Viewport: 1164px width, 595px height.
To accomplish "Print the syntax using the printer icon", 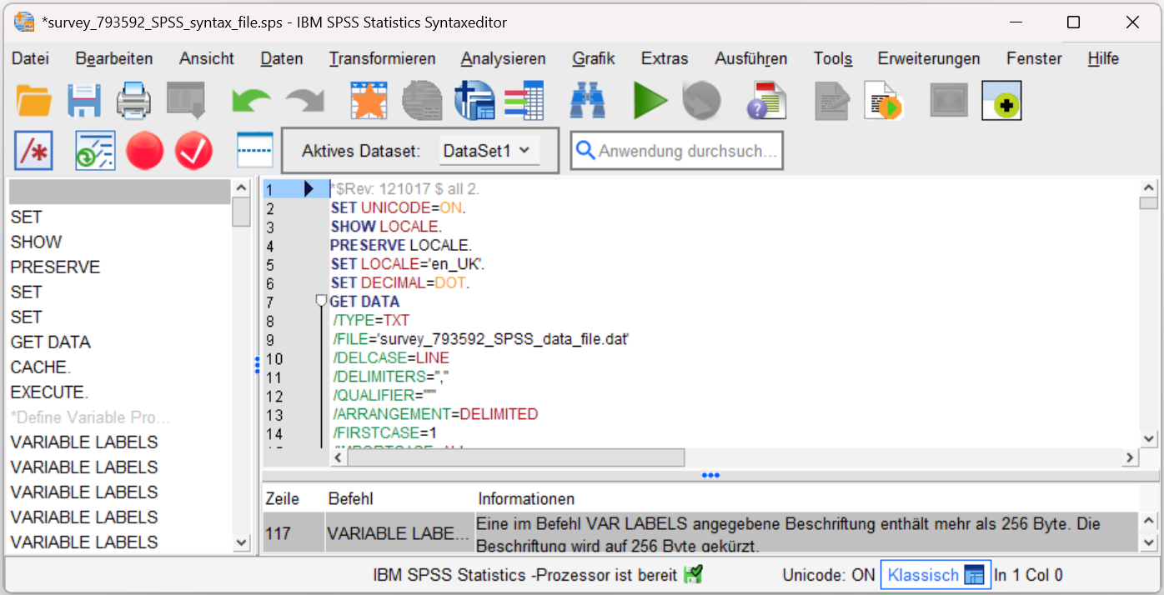I will pos(133,101).
